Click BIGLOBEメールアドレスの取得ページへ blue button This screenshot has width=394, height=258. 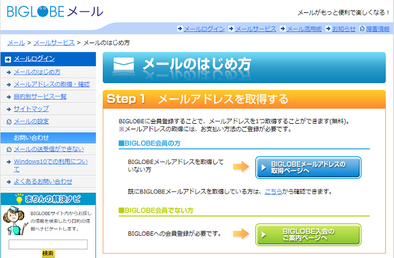click(308, 167)
